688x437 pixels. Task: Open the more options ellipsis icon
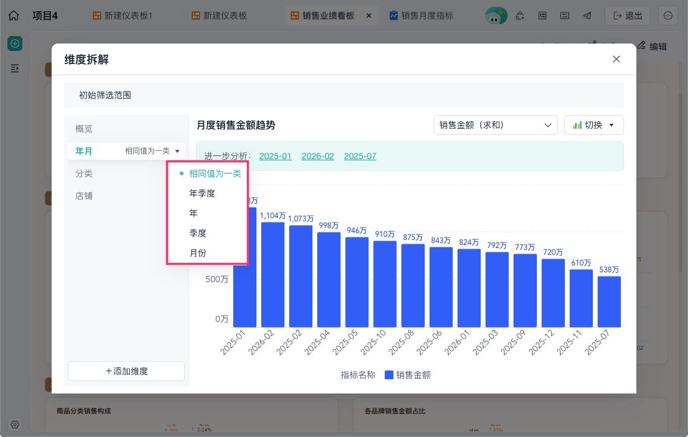[x=668, y=16]
